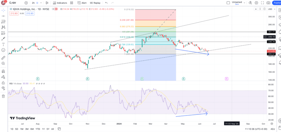Select the D daily timeframe

click(x=37, y=3)
